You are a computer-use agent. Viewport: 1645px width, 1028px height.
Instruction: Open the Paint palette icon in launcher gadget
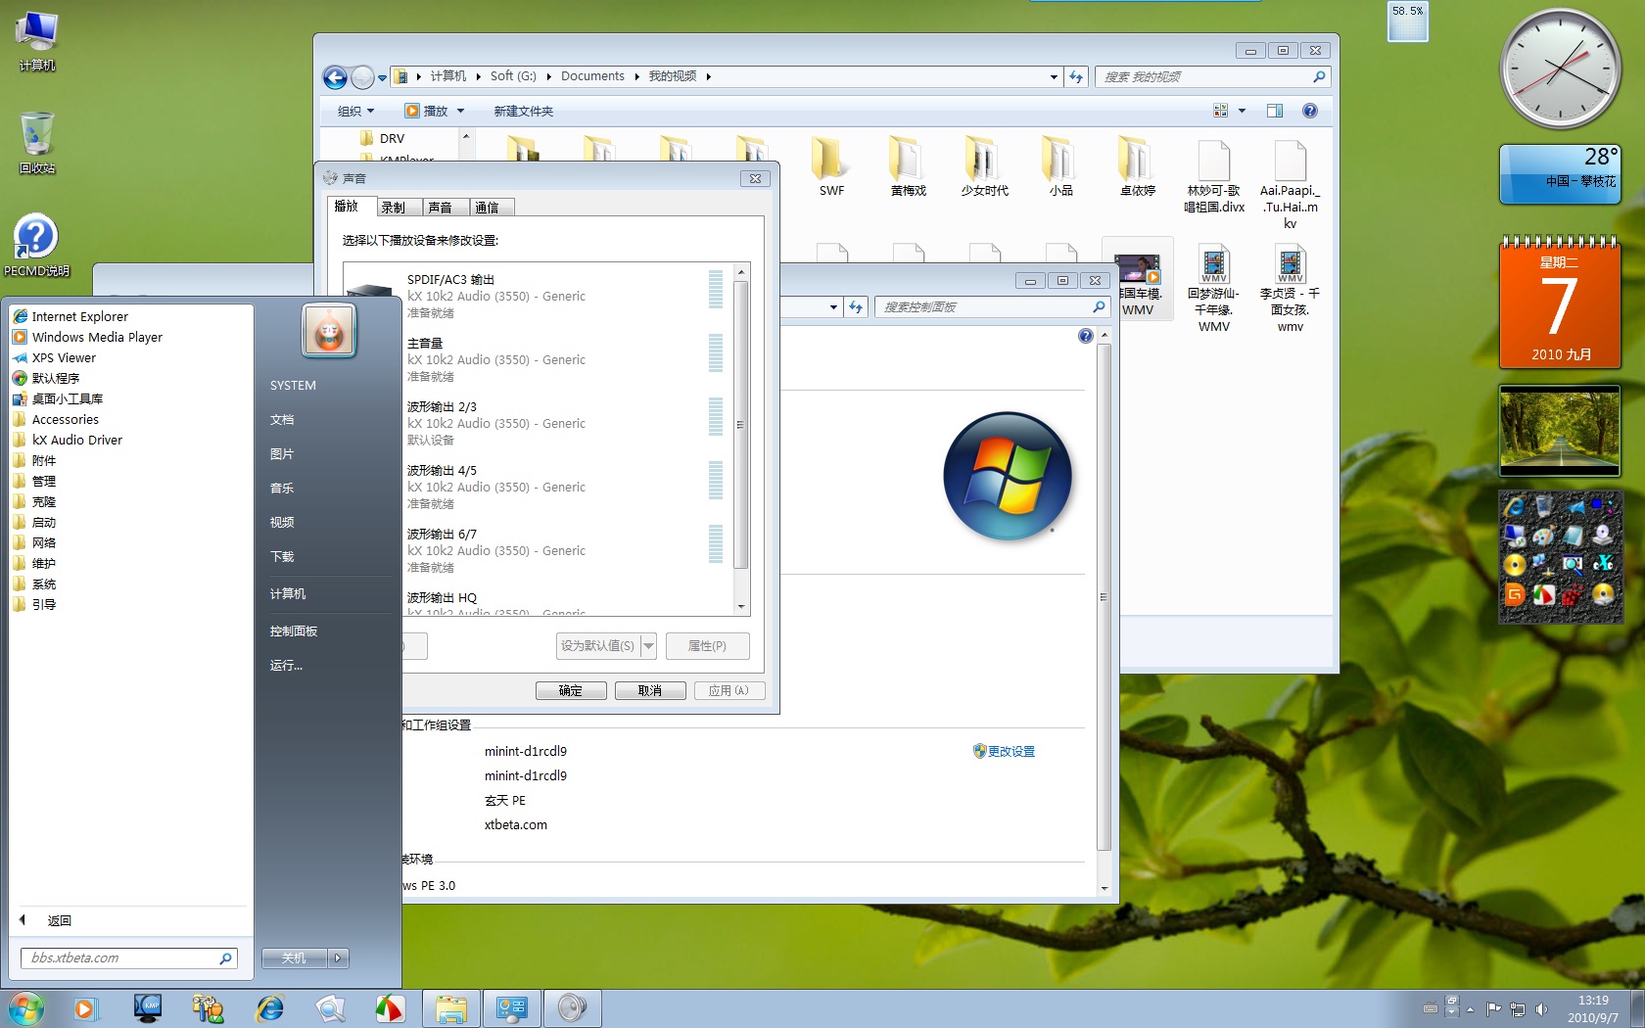click(x=1543, y=536)
